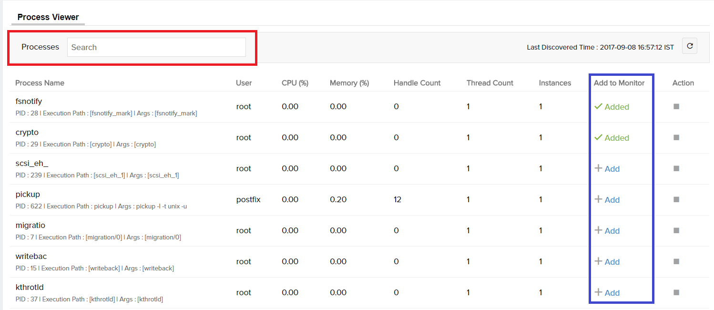Add writebac process to monitor
Screen dimensions: 714x310
click(x=607, y=262)
